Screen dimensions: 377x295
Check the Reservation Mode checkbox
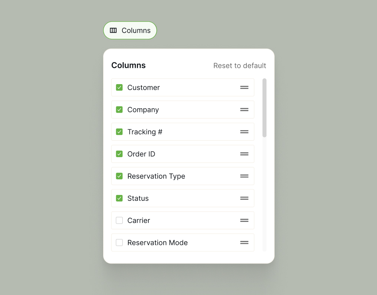119,243
